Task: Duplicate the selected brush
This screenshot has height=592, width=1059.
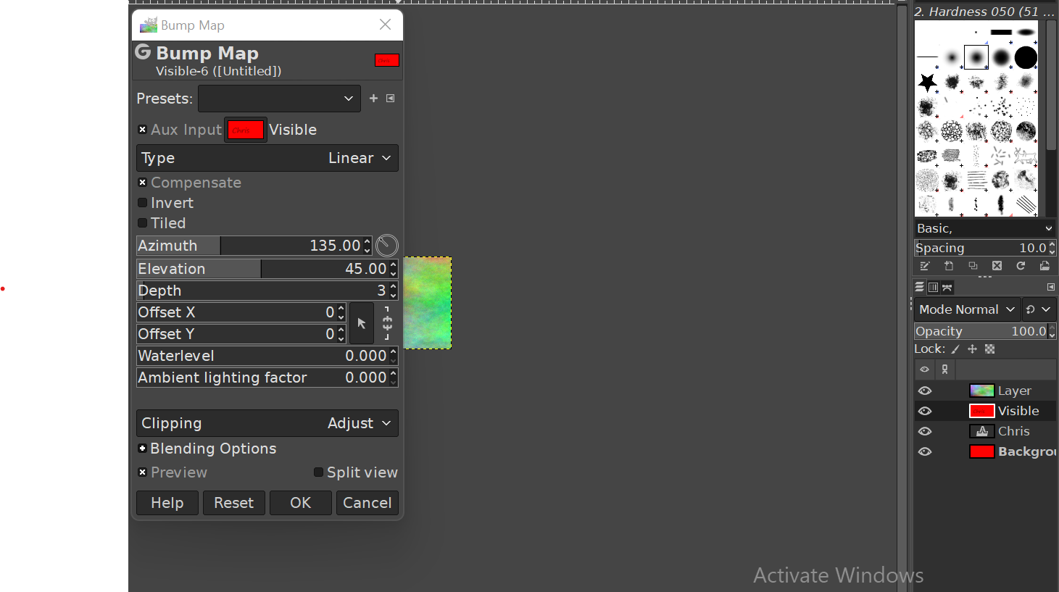Action: coord(973,266)
